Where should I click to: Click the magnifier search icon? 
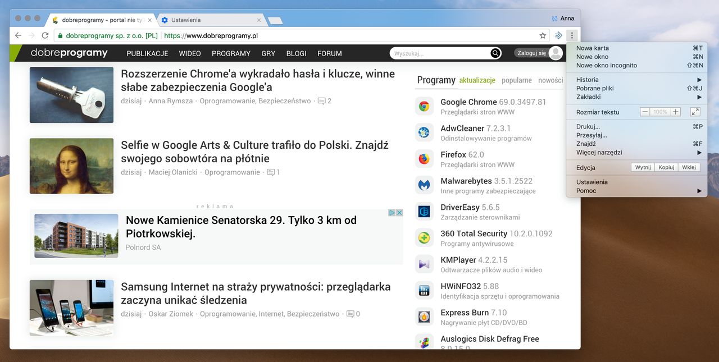494,53
